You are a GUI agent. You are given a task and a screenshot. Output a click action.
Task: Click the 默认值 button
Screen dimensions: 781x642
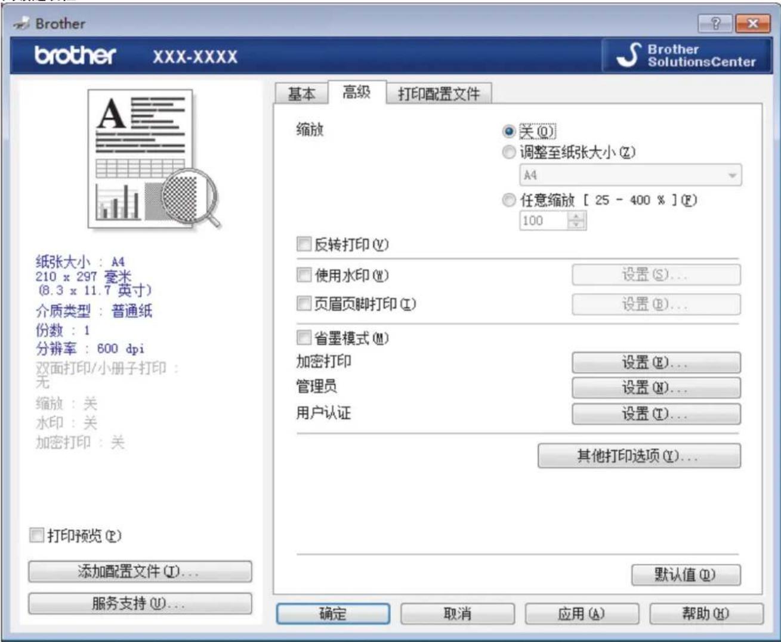686,575
